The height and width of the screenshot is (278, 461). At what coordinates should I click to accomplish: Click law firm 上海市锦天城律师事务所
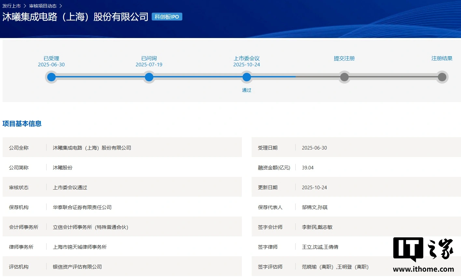[x=80, y=247]
